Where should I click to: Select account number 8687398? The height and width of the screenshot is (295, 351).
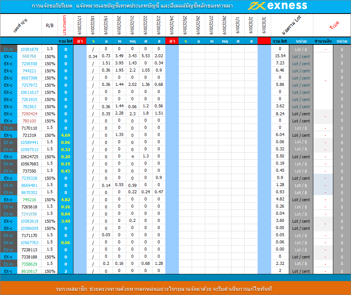[29, 78]
